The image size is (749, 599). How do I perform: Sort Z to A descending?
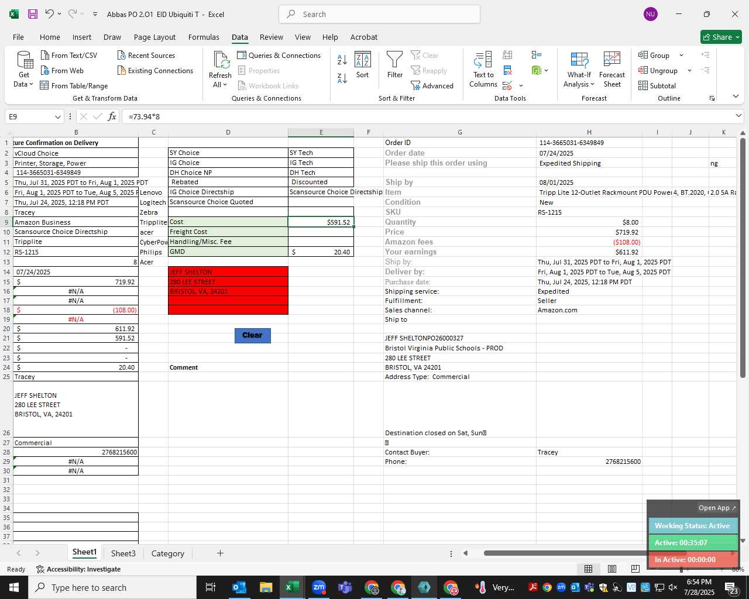[342, 78]
